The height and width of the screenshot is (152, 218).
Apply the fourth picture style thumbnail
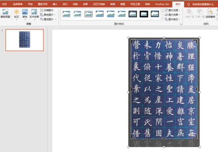100,14
